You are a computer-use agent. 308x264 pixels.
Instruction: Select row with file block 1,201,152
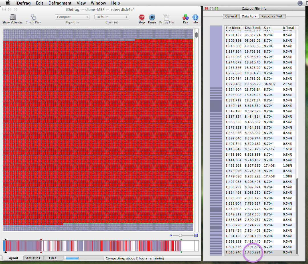(260, 35)
